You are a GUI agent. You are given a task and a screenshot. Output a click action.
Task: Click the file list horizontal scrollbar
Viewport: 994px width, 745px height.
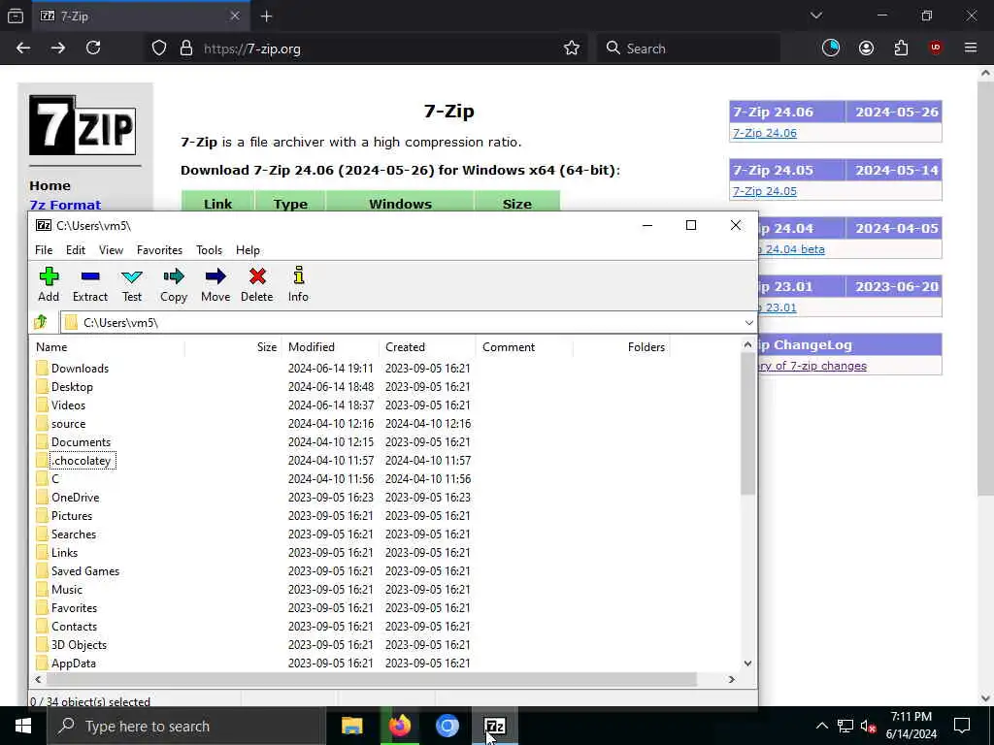[372, 679]
